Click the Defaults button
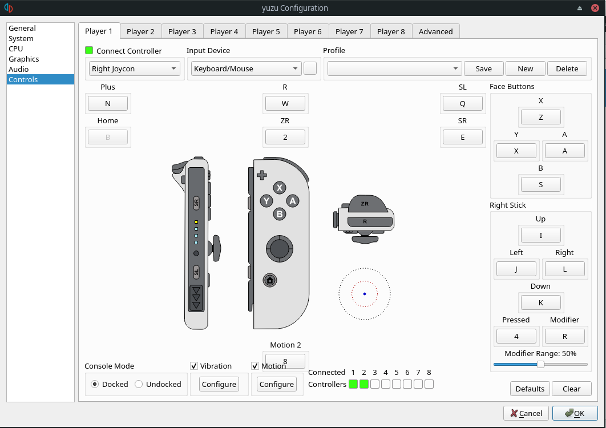606x428 pixels. [x=530, y=389]
